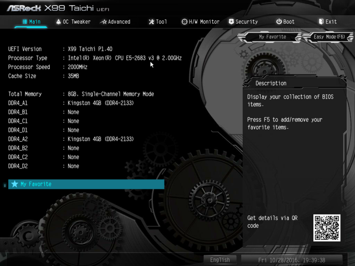Click the QR code image
355x266 pixels.
coord(327,228)
